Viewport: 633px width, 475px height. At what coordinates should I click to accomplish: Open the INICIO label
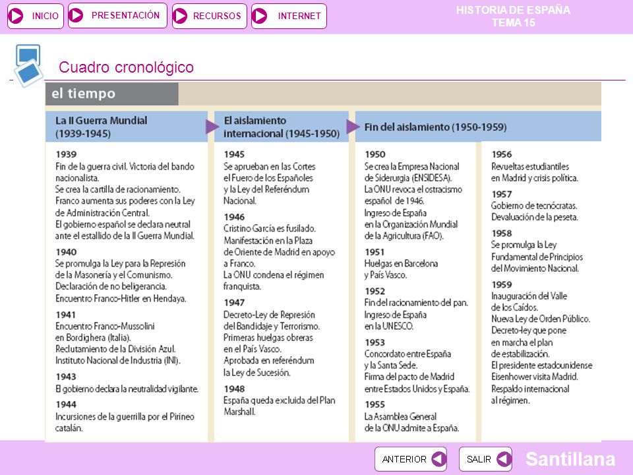(x=45, y=16)
